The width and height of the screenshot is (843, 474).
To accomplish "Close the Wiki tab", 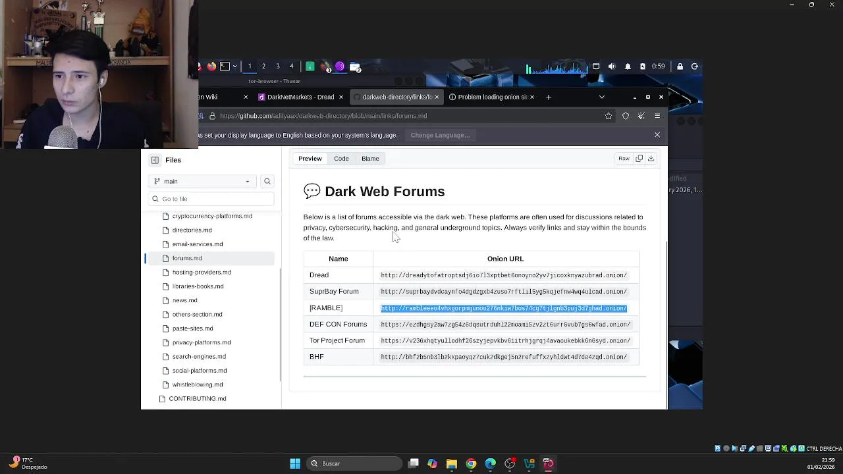I will tap(246, 97).
